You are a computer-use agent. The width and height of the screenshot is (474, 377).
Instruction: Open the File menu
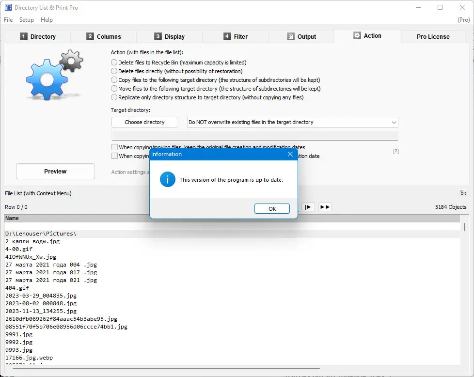8,20
